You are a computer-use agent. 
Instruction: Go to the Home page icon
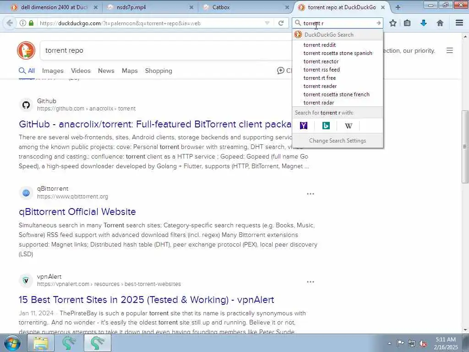tap(440, 23)
